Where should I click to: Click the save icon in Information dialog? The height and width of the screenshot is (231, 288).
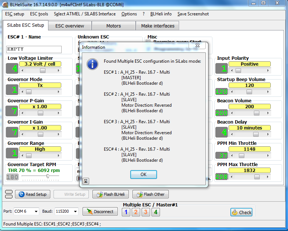click(85, 181)
